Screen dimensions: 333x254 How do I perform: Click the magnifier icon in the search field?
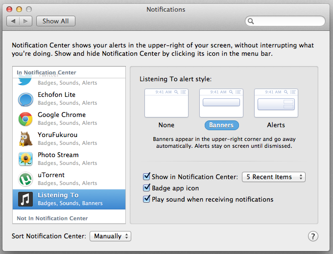pos(251,21)
